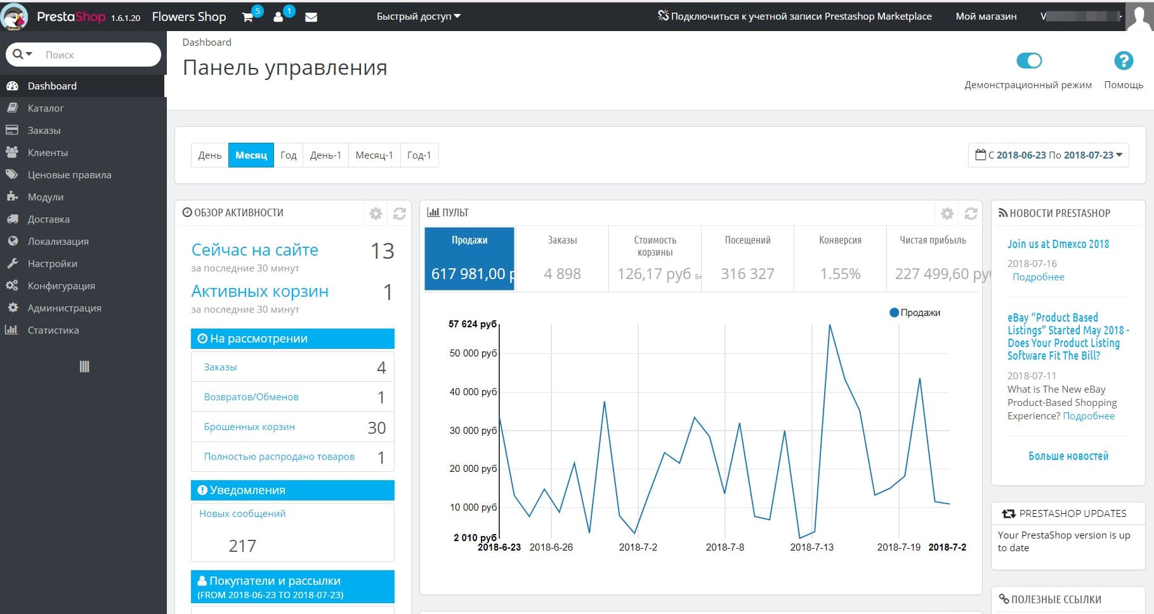Select the Год-1 period tab
Image resolution: width=1154 pixels, height=614 pixels.
[x=419, y=155]
